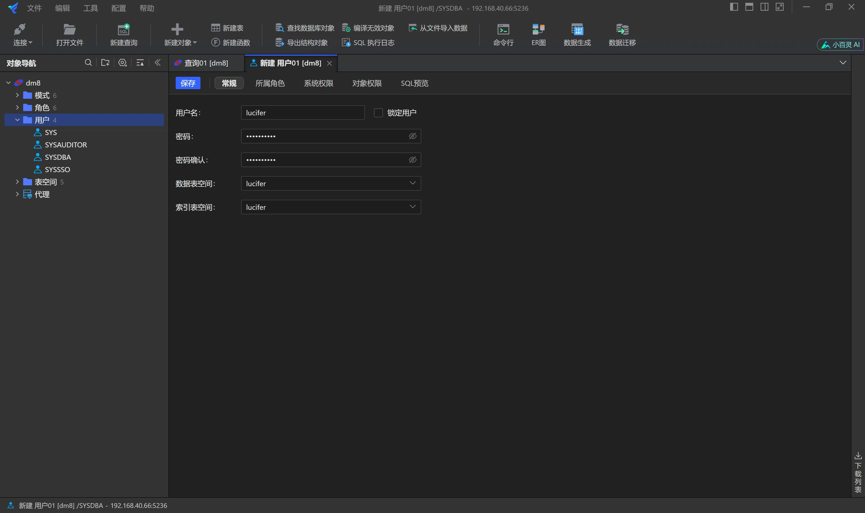
Task: Click into the 用户名 input field
Action: coord(302,113)
